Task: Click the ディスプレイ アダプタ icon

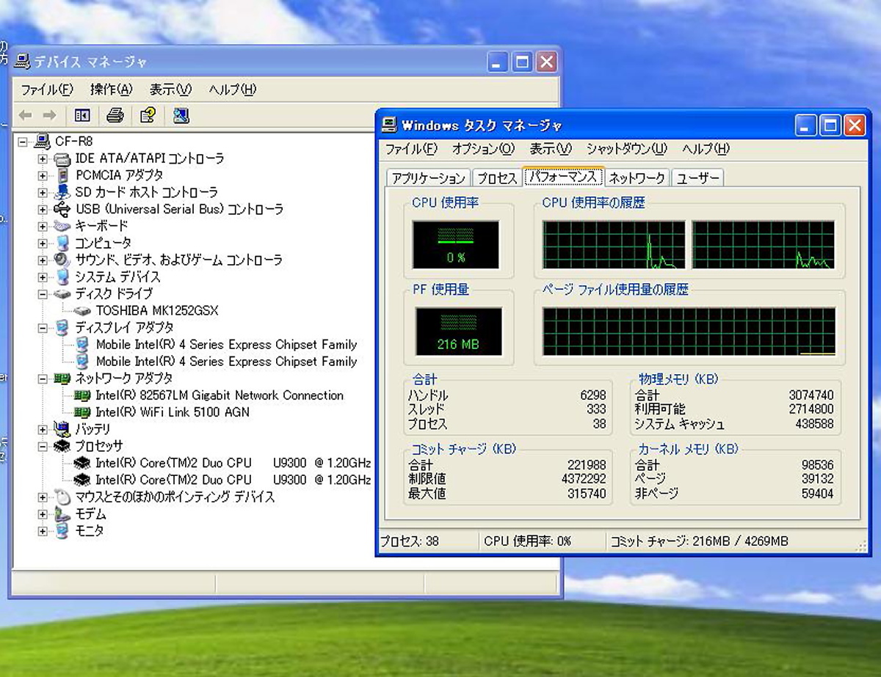Action: pos(63,327)
